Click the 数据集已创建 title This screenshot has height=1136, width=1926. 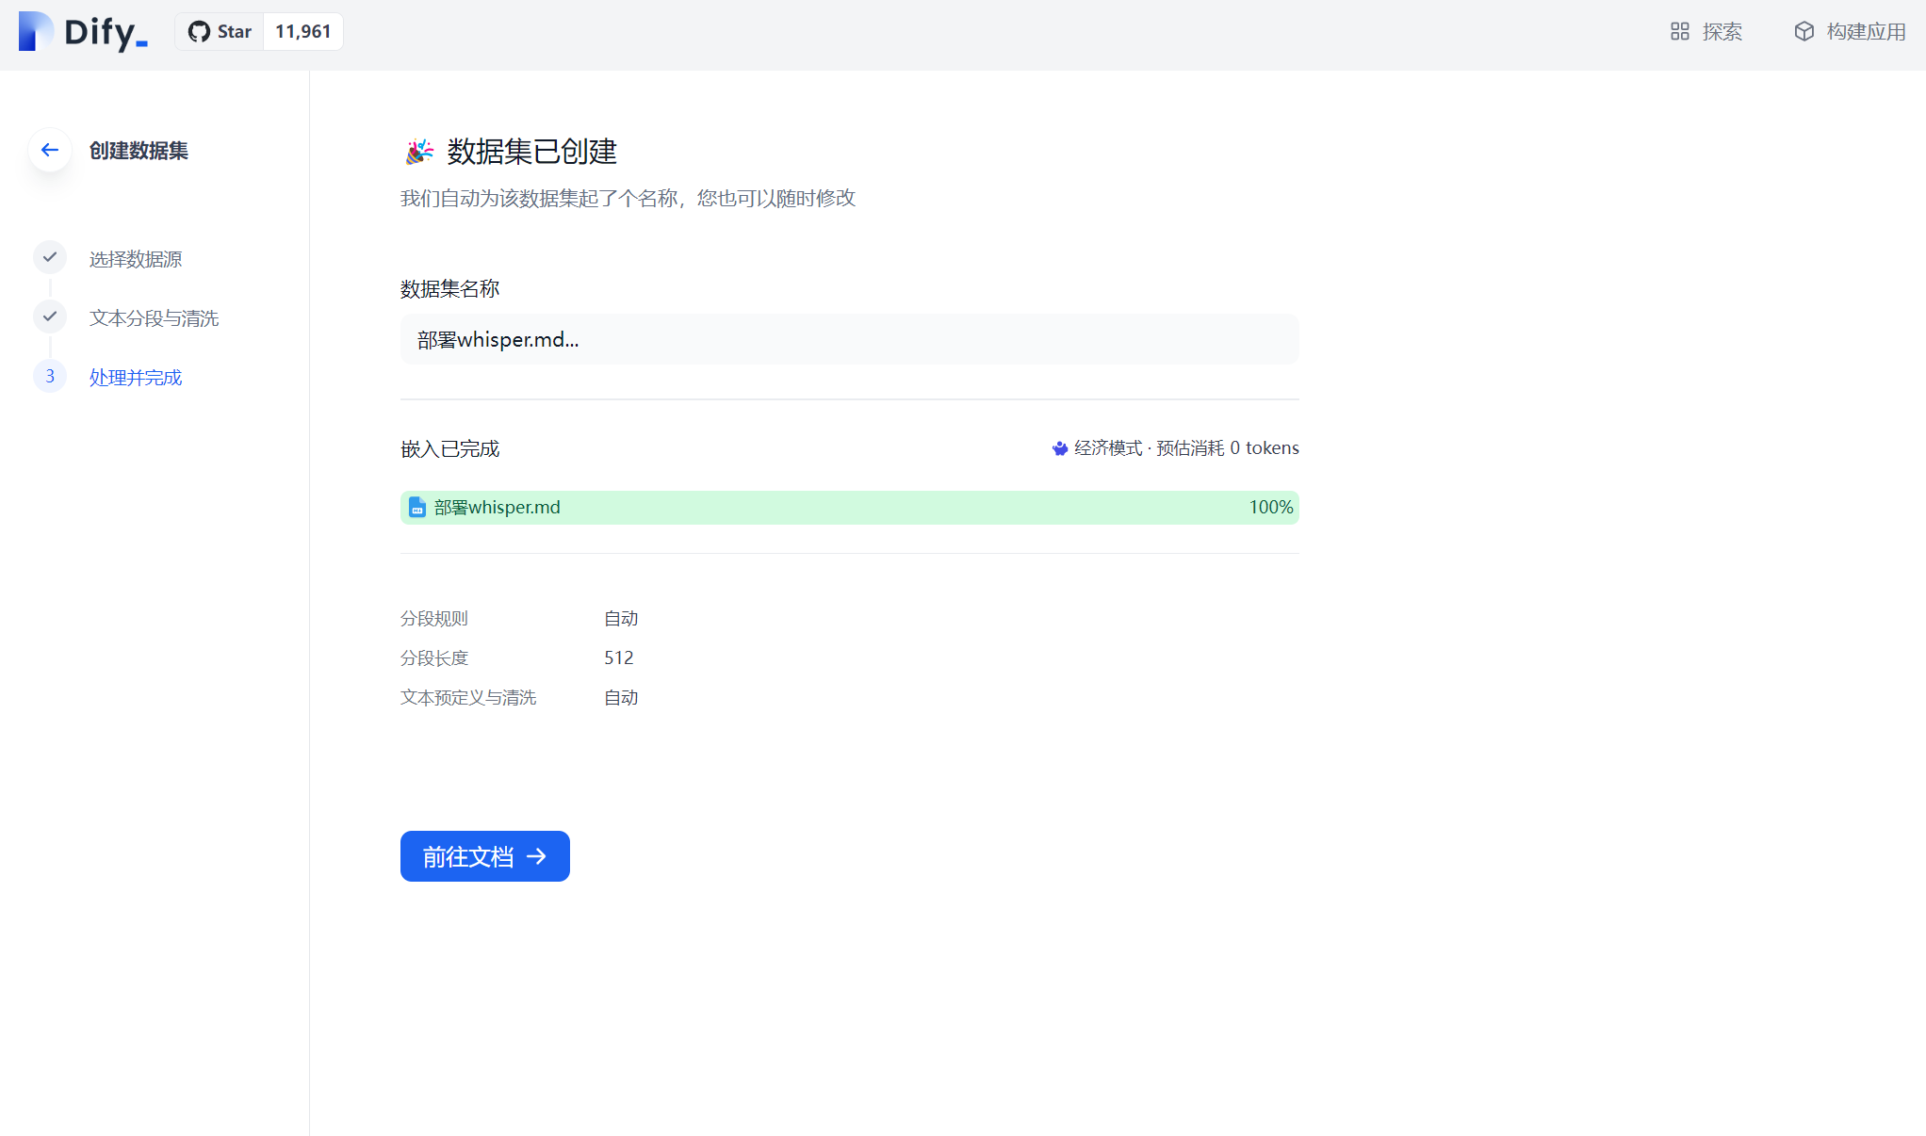pos(531,152)
